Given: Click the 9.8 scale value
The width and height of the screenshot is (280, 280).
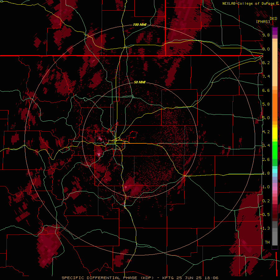Looking at the screenshot, I should point(266,35).
